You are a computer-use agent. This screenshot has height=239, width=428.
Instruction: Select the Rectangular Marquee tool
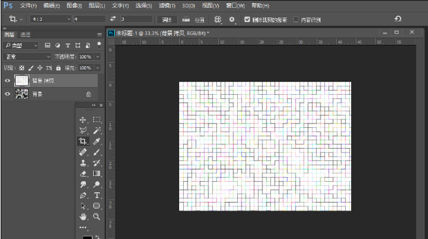click(x=96, y=120)
